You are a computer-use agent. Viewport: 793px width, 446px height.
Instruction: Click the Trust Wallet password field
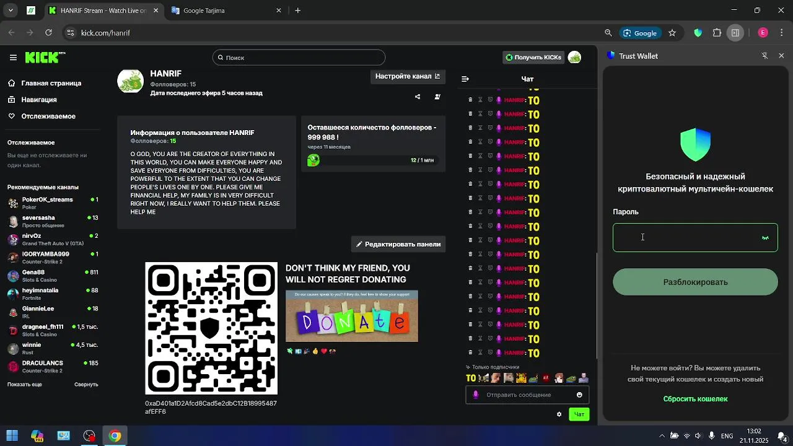click(x=695, y=238)
